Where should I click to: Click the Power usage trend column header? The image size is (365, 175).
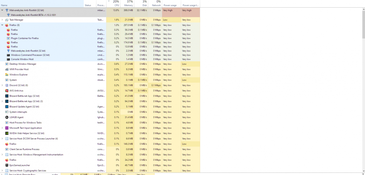pos(191,4)
